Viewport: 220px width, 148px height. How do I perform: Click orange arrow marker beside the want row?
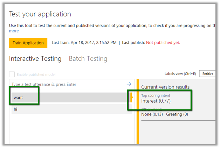point(131,98)
